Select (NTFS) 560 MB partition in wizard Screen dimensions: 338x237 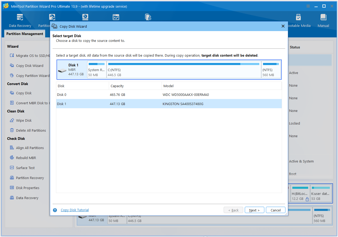click(271, 70)
